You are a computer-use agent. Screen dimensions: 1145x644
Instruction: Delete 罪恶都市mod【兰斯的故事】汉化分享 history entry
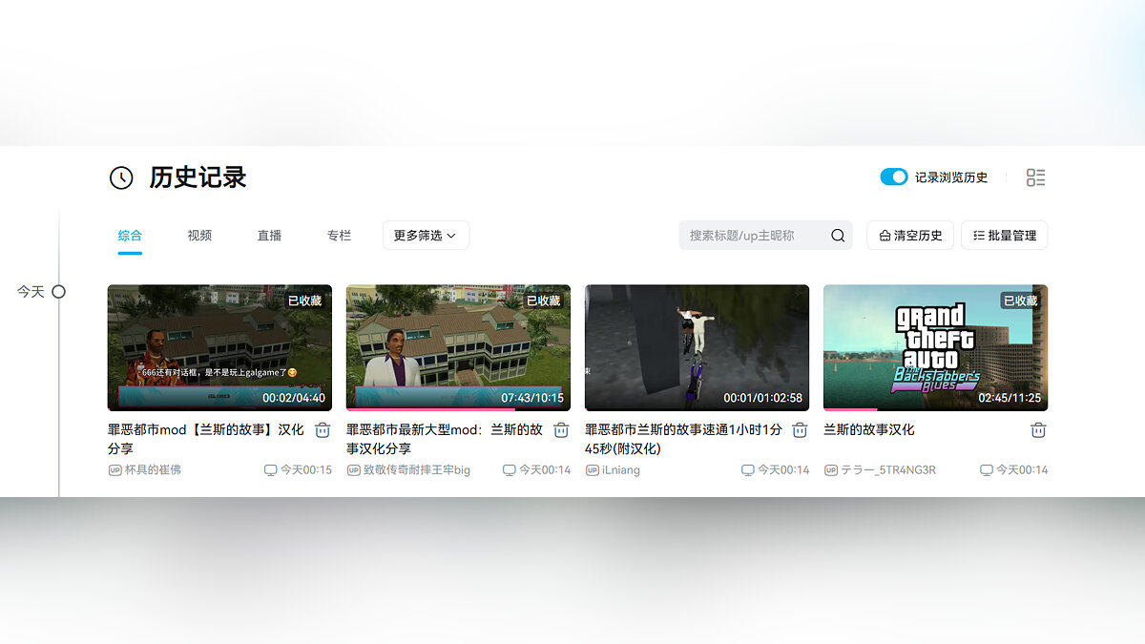tap(323, 430)
